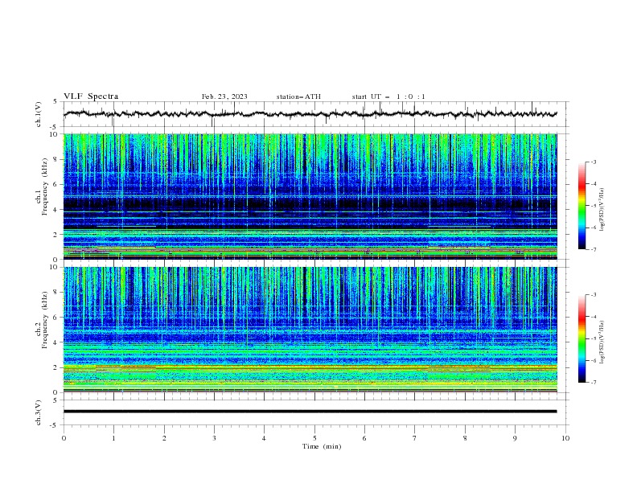
Task: Click the "VLF Spectra" title text
Action: pyautogui.click(x=91, y=96)
